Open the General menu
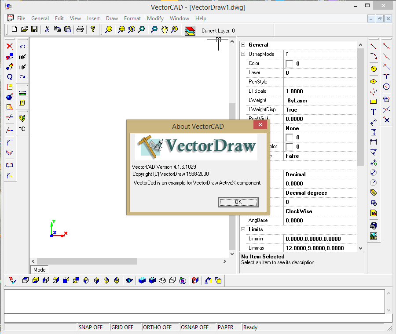Viewport: 396px width, 334px height. click(x=40, y=18)
